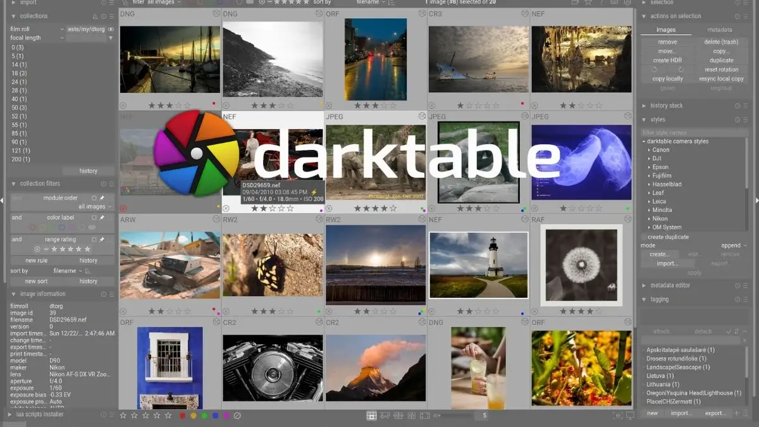Click the purple color label circle at bottom

point(226,416)
